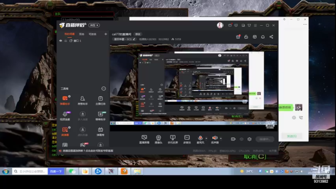Switch to 我的场景 tab
Image resolution: width=336 pixels, height=189 pixels.
(x=69, y=34)
